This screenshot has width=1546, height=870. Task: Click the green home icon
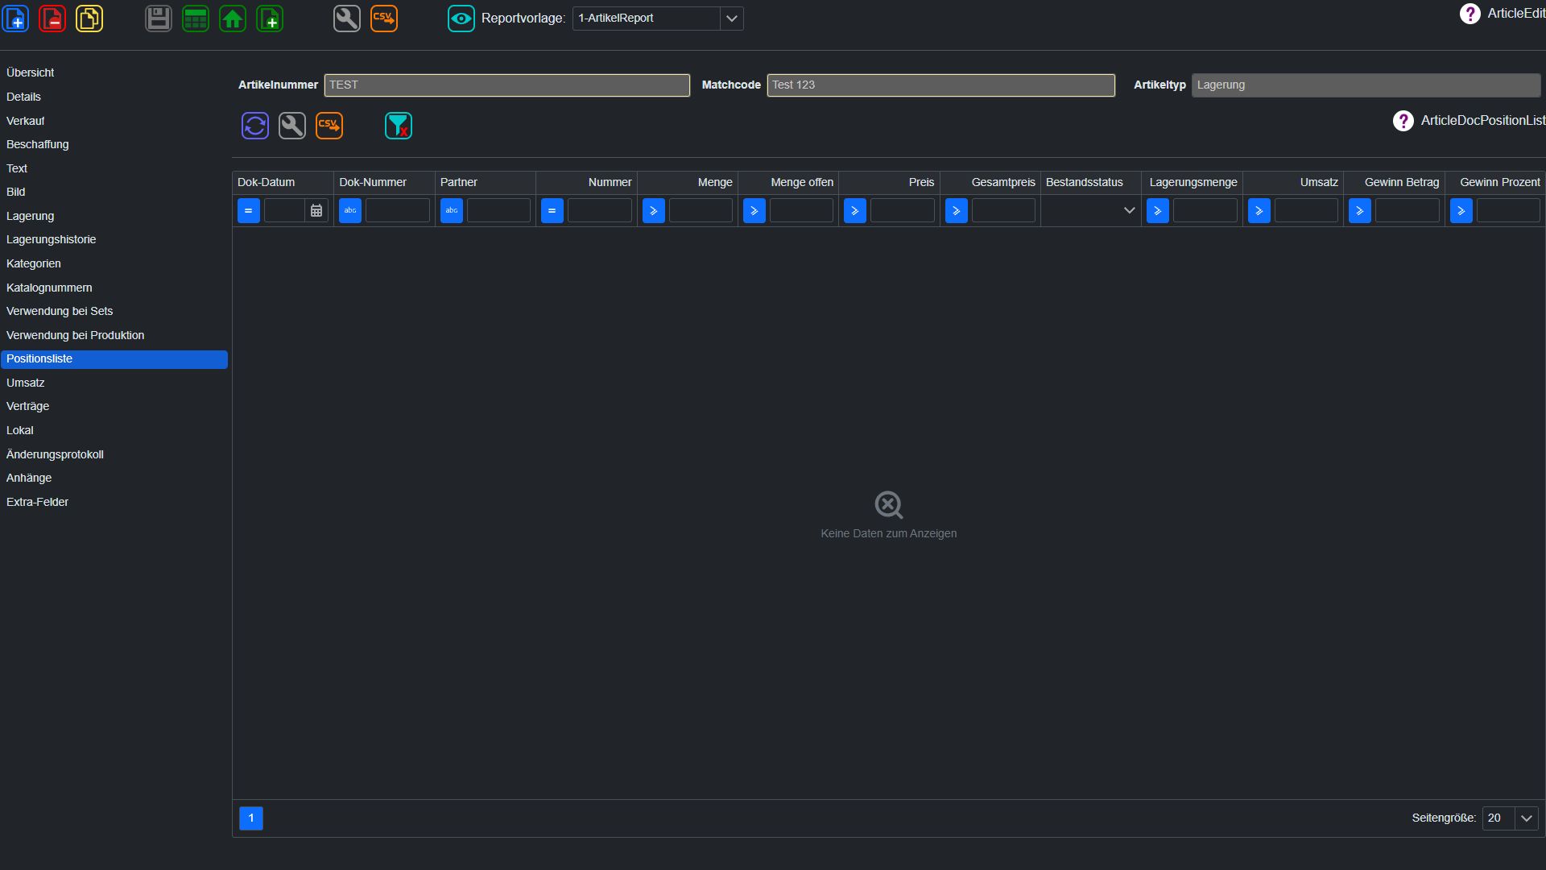click(x=233, y=18)
